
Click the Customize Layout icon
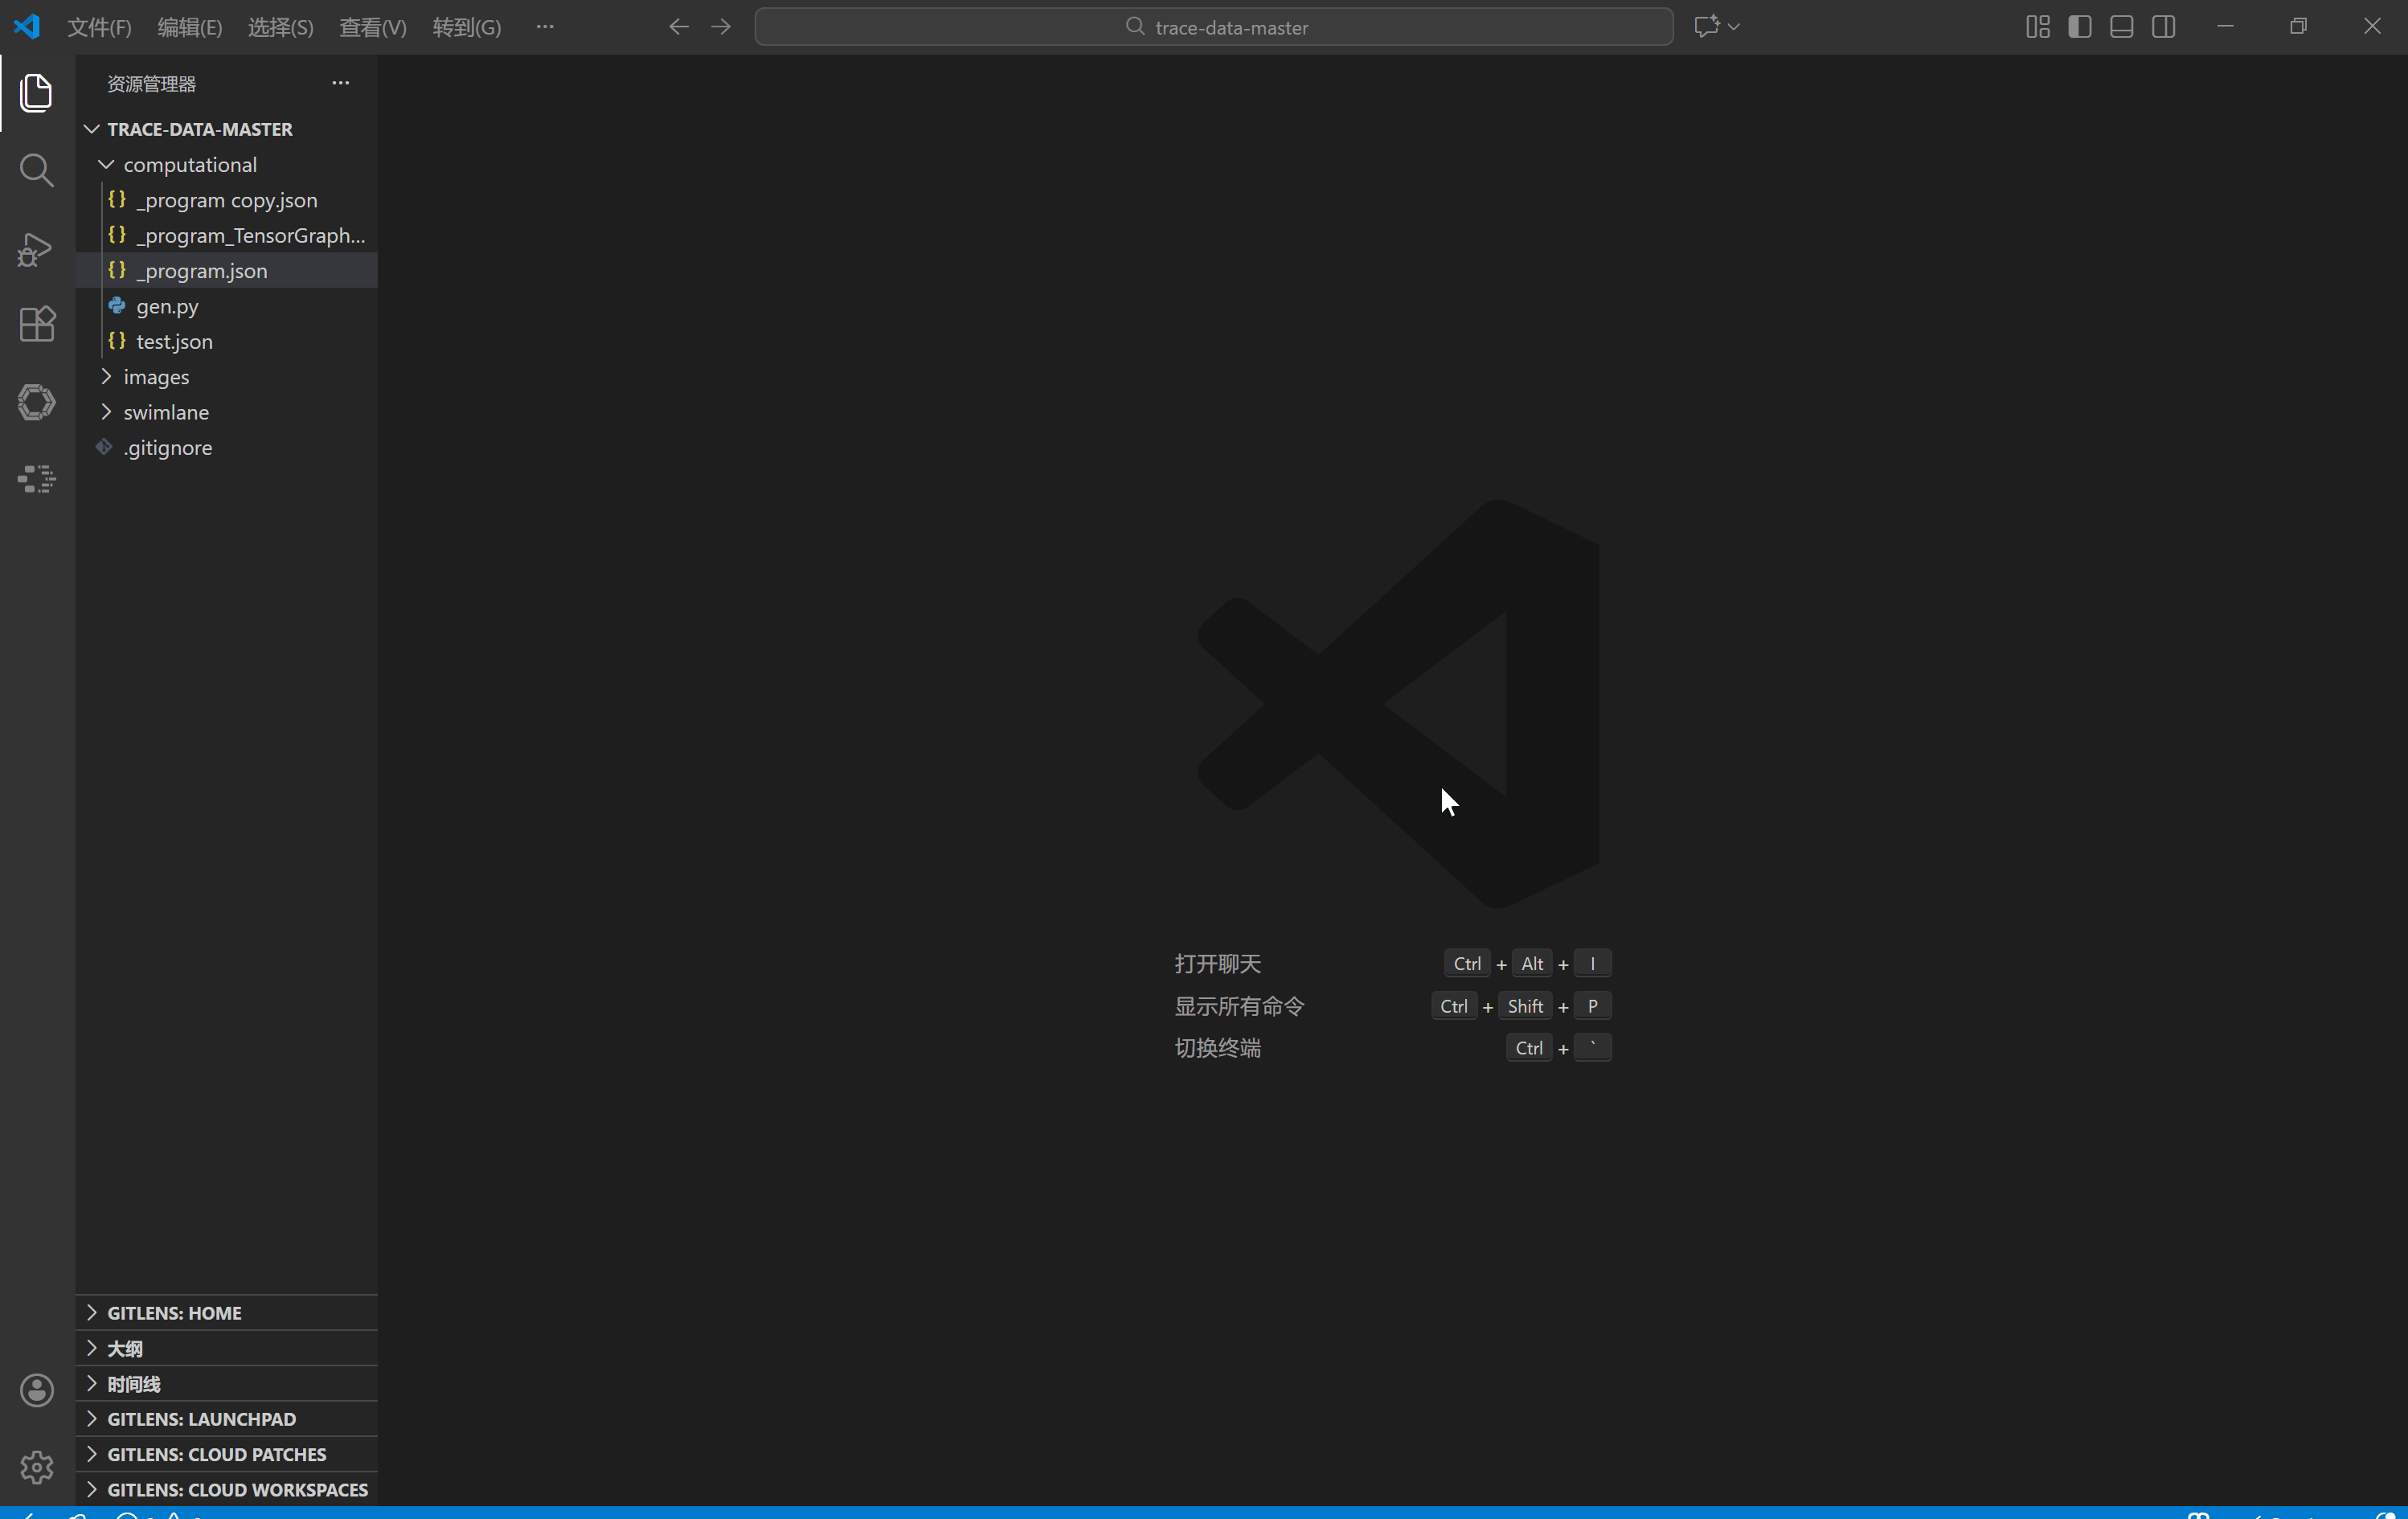tap(2037, 27)
